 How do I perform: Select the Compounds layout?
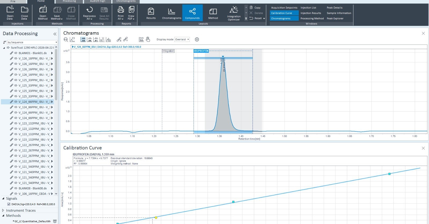(x=192, y=13)
